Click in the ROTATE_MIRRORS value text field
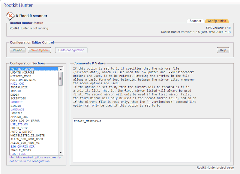The image size is (240, 174). click(151, 140)
